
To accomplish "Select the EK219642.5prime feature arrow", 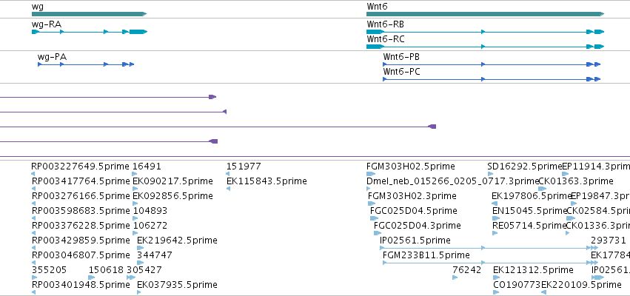I will coord(140,248).
